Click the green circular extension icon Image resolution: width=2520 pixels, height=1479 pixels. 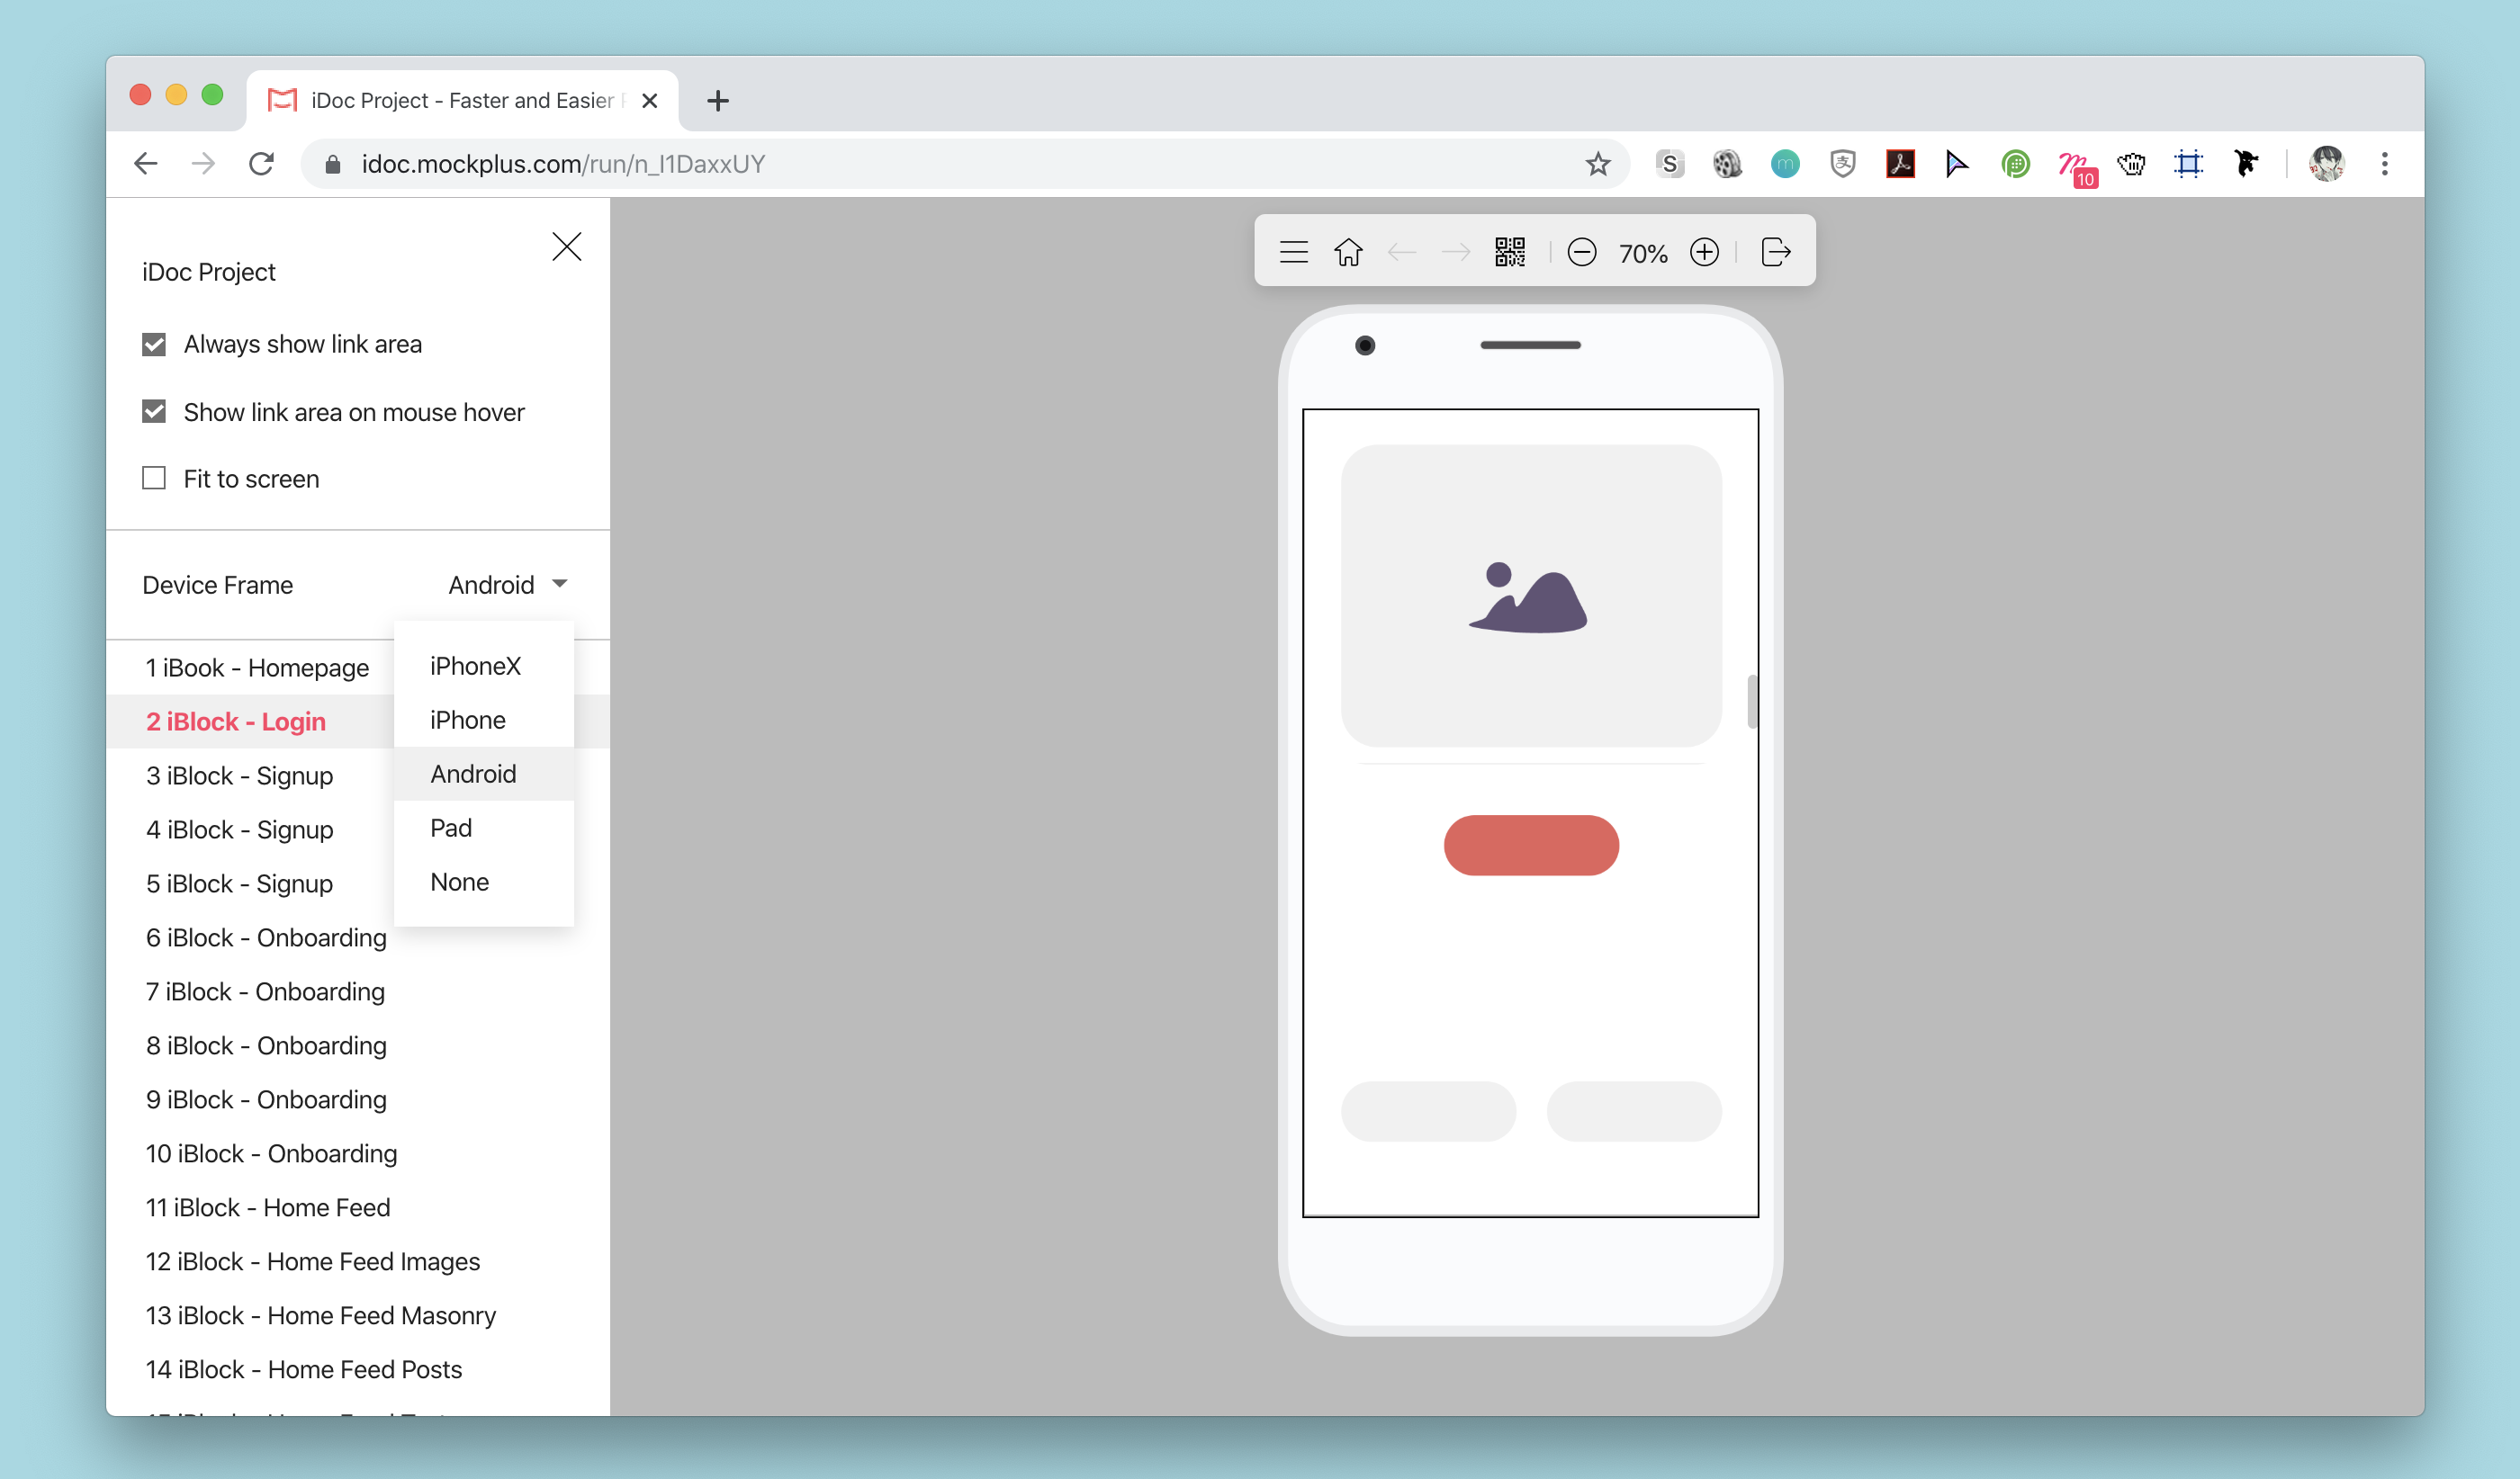[2016, 164]
